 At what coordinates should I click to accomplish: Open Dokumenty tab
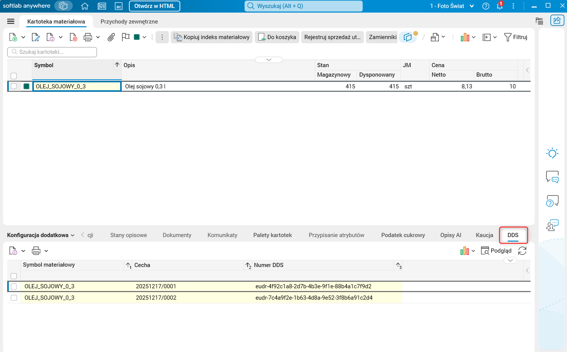click(177, 235)
